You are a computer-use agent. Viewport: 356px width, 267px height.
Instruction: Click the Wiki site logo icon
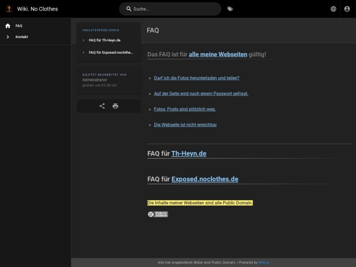pos(9,9)
